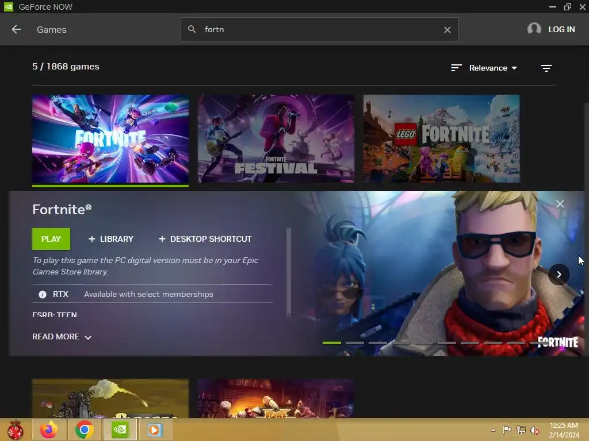
Task: Click the green PLAY button
Action: [51, 239]
